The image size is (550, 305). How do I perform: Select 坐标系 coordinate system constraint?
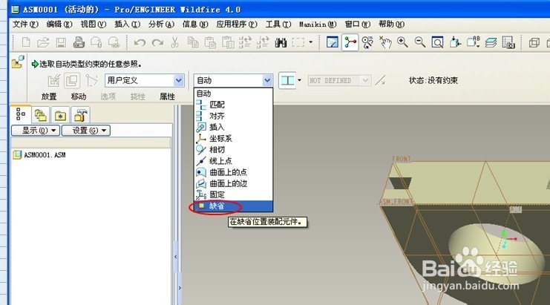coord(233,139)
